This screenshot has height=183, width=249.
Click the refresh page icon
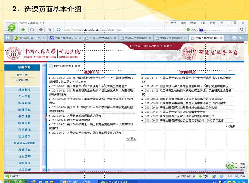click(32, 30)
